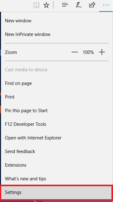Open the Reading view book icon
Image resolution: width=113 pixels, height=202 pixels.
[x=36, y=5]
